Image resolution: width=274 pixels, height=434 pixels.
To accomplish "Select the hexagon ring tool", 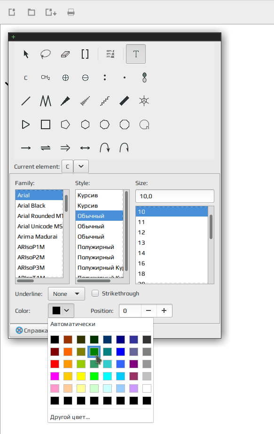I will [x=85, y=124].
